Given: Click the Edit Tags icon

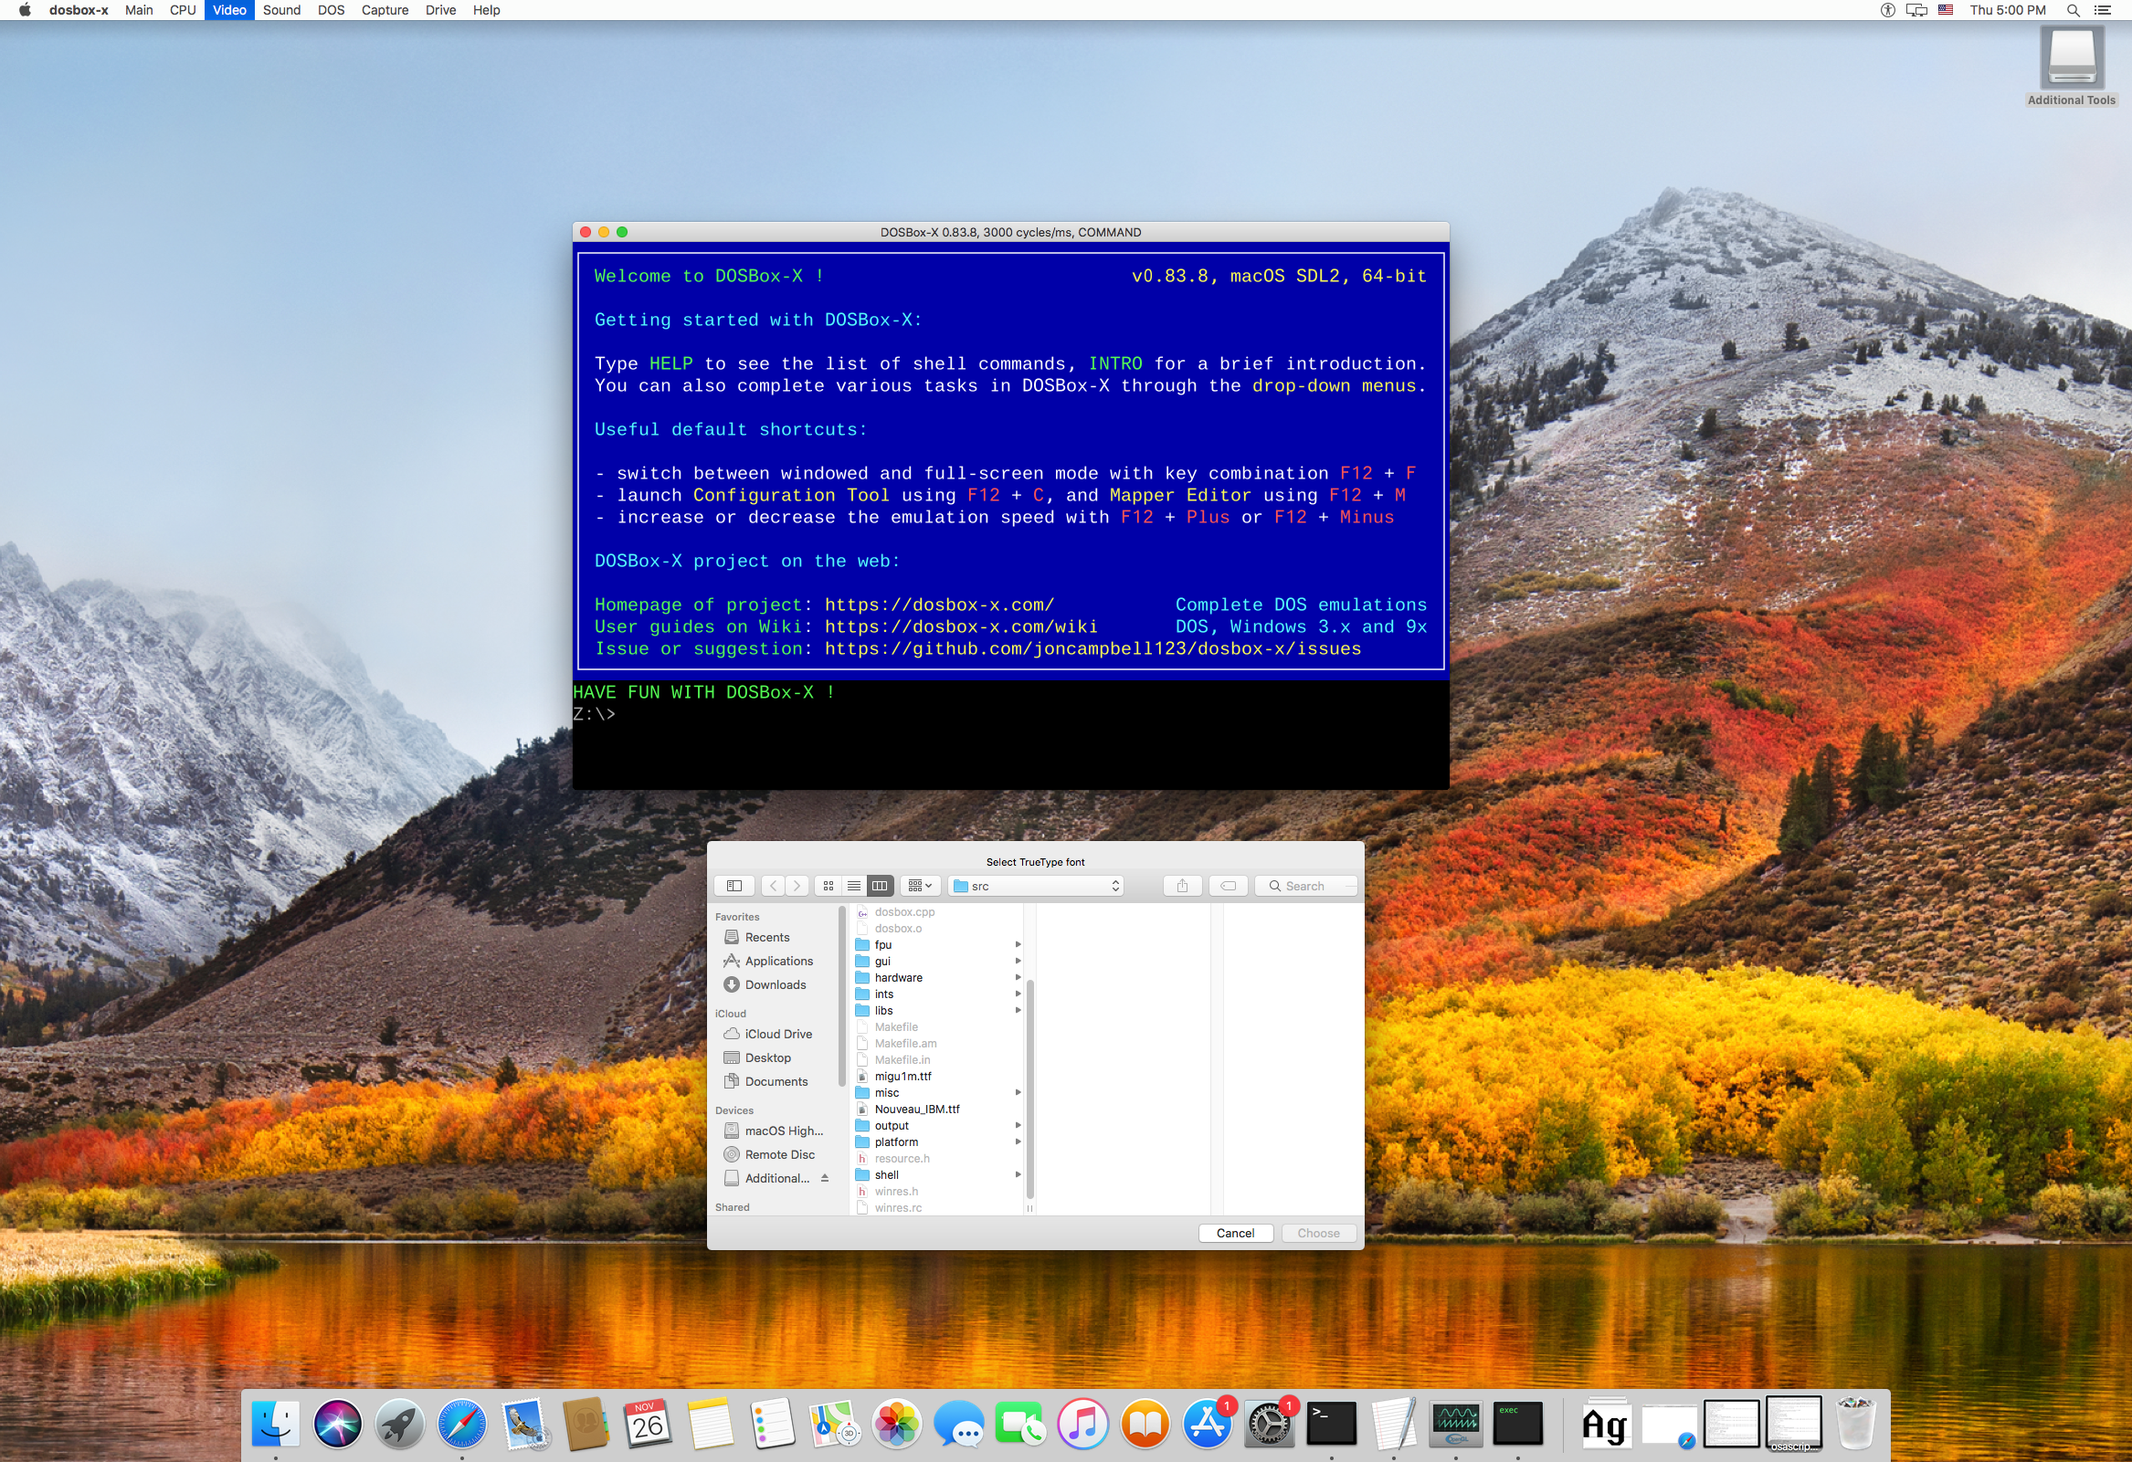Looking at the screenshot, I should 1229,886.
